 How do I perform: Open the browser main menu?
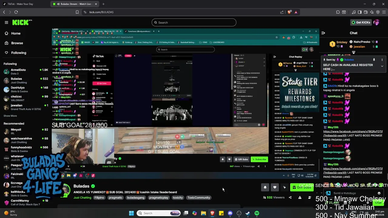pos(384,12)
